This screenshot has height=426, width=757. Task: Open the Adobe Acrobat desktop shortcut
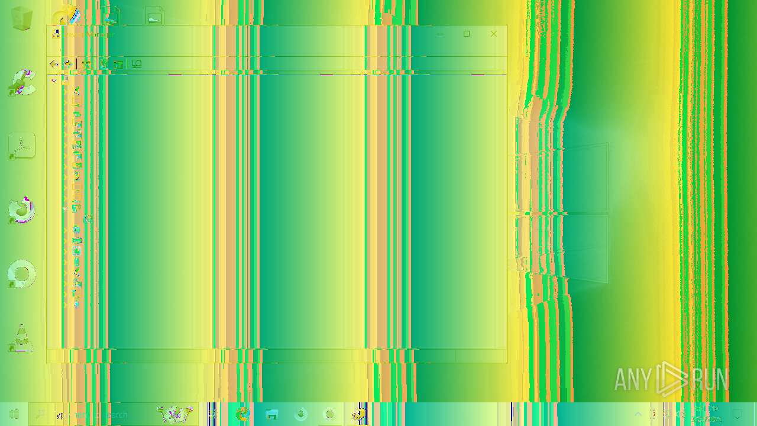click(22, 146)
